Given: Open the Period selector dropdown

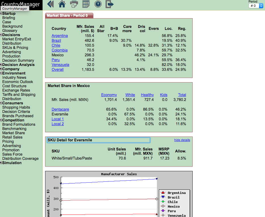Looking at the screenshot, I should click(x=256, y=6).
